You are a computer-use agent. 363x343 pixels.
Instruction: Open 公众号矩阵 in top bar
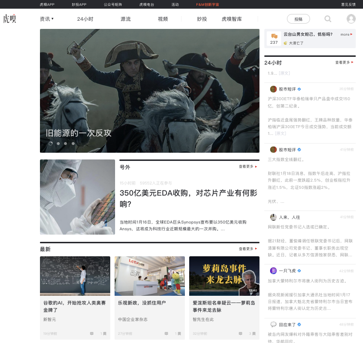tap(113, 4)
